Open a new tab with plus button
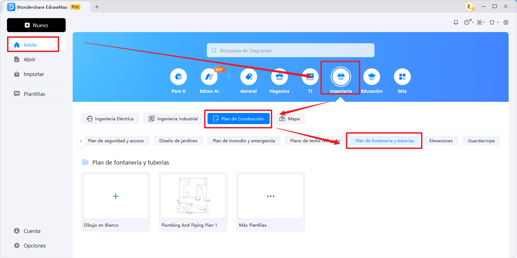This screenshot has width=517, height=258. click(97, 7)
